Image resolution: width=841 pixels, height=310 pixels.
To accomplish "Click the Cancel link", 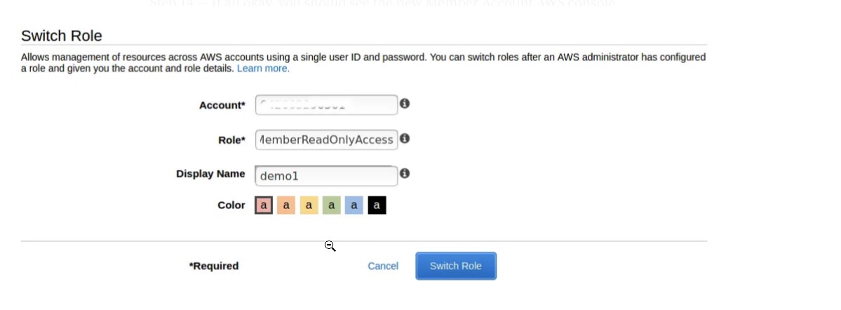I will (x=383, y=266).
